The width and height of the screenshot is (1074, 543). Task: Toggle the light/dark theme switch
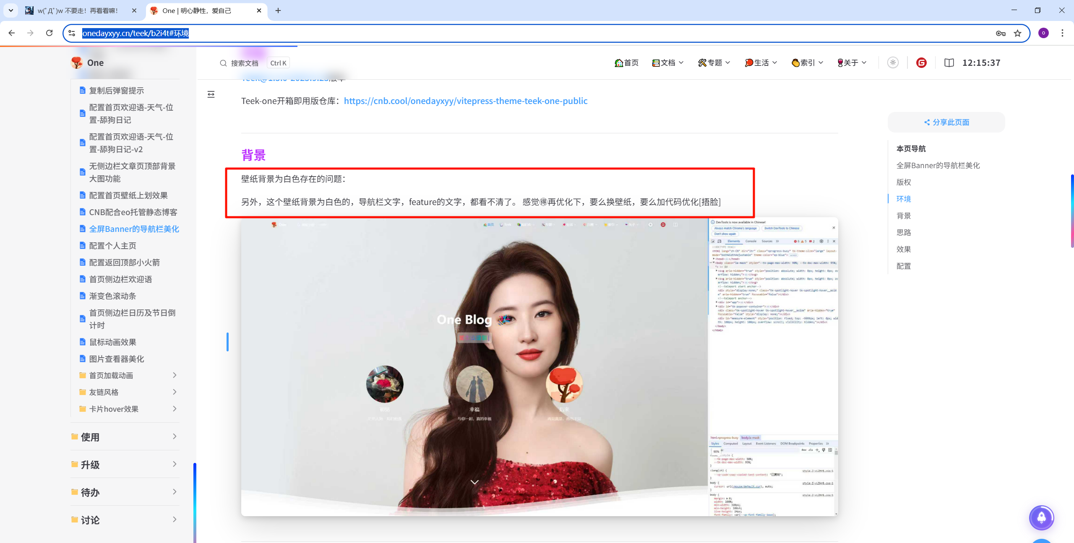pos(893,63)
